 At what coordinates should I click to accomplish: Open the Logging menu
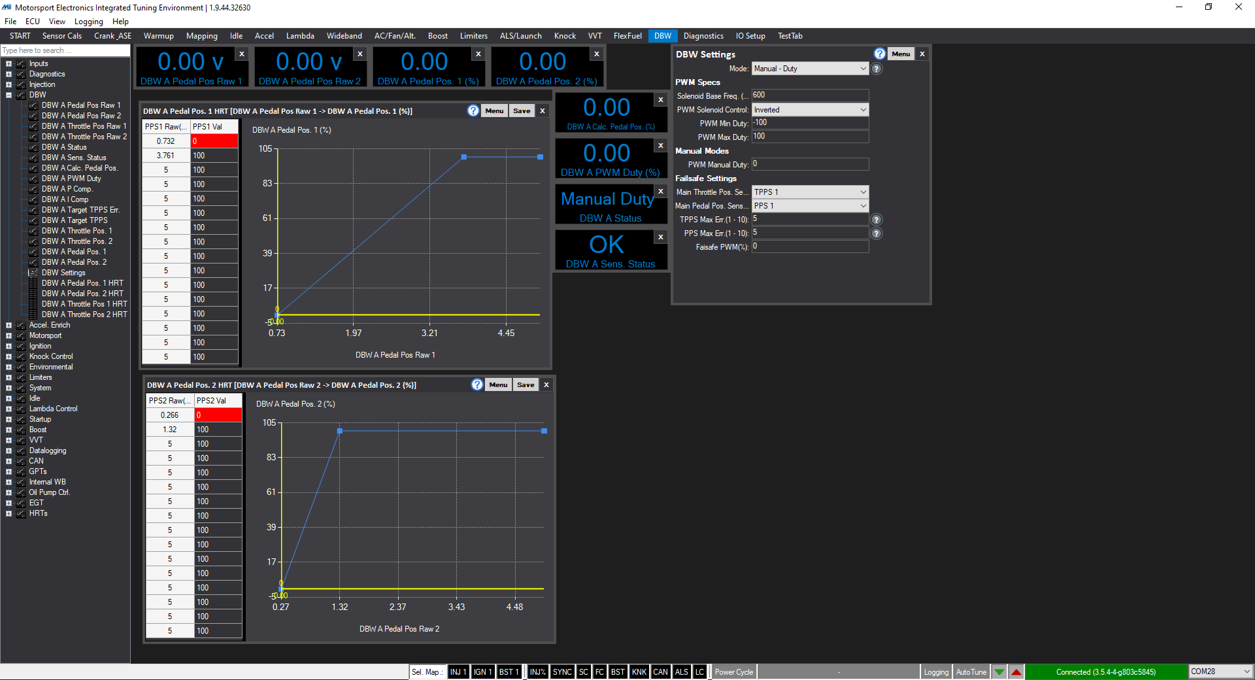click(x=89, y=22)
